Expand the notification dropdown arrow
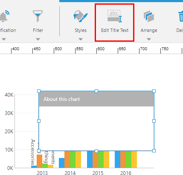Screen dimensions: 183x175 pyautogui.click(x=4, y=39)
